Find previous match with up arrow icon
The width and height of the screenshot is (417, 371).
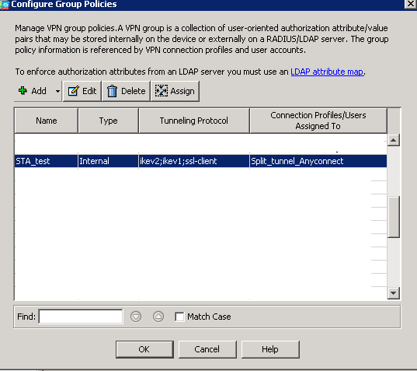158,317
